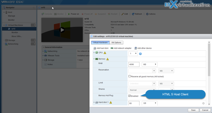The height and width of the screenshot is (113, 212).
Task: Click Add other device
Action: (143, 48)
